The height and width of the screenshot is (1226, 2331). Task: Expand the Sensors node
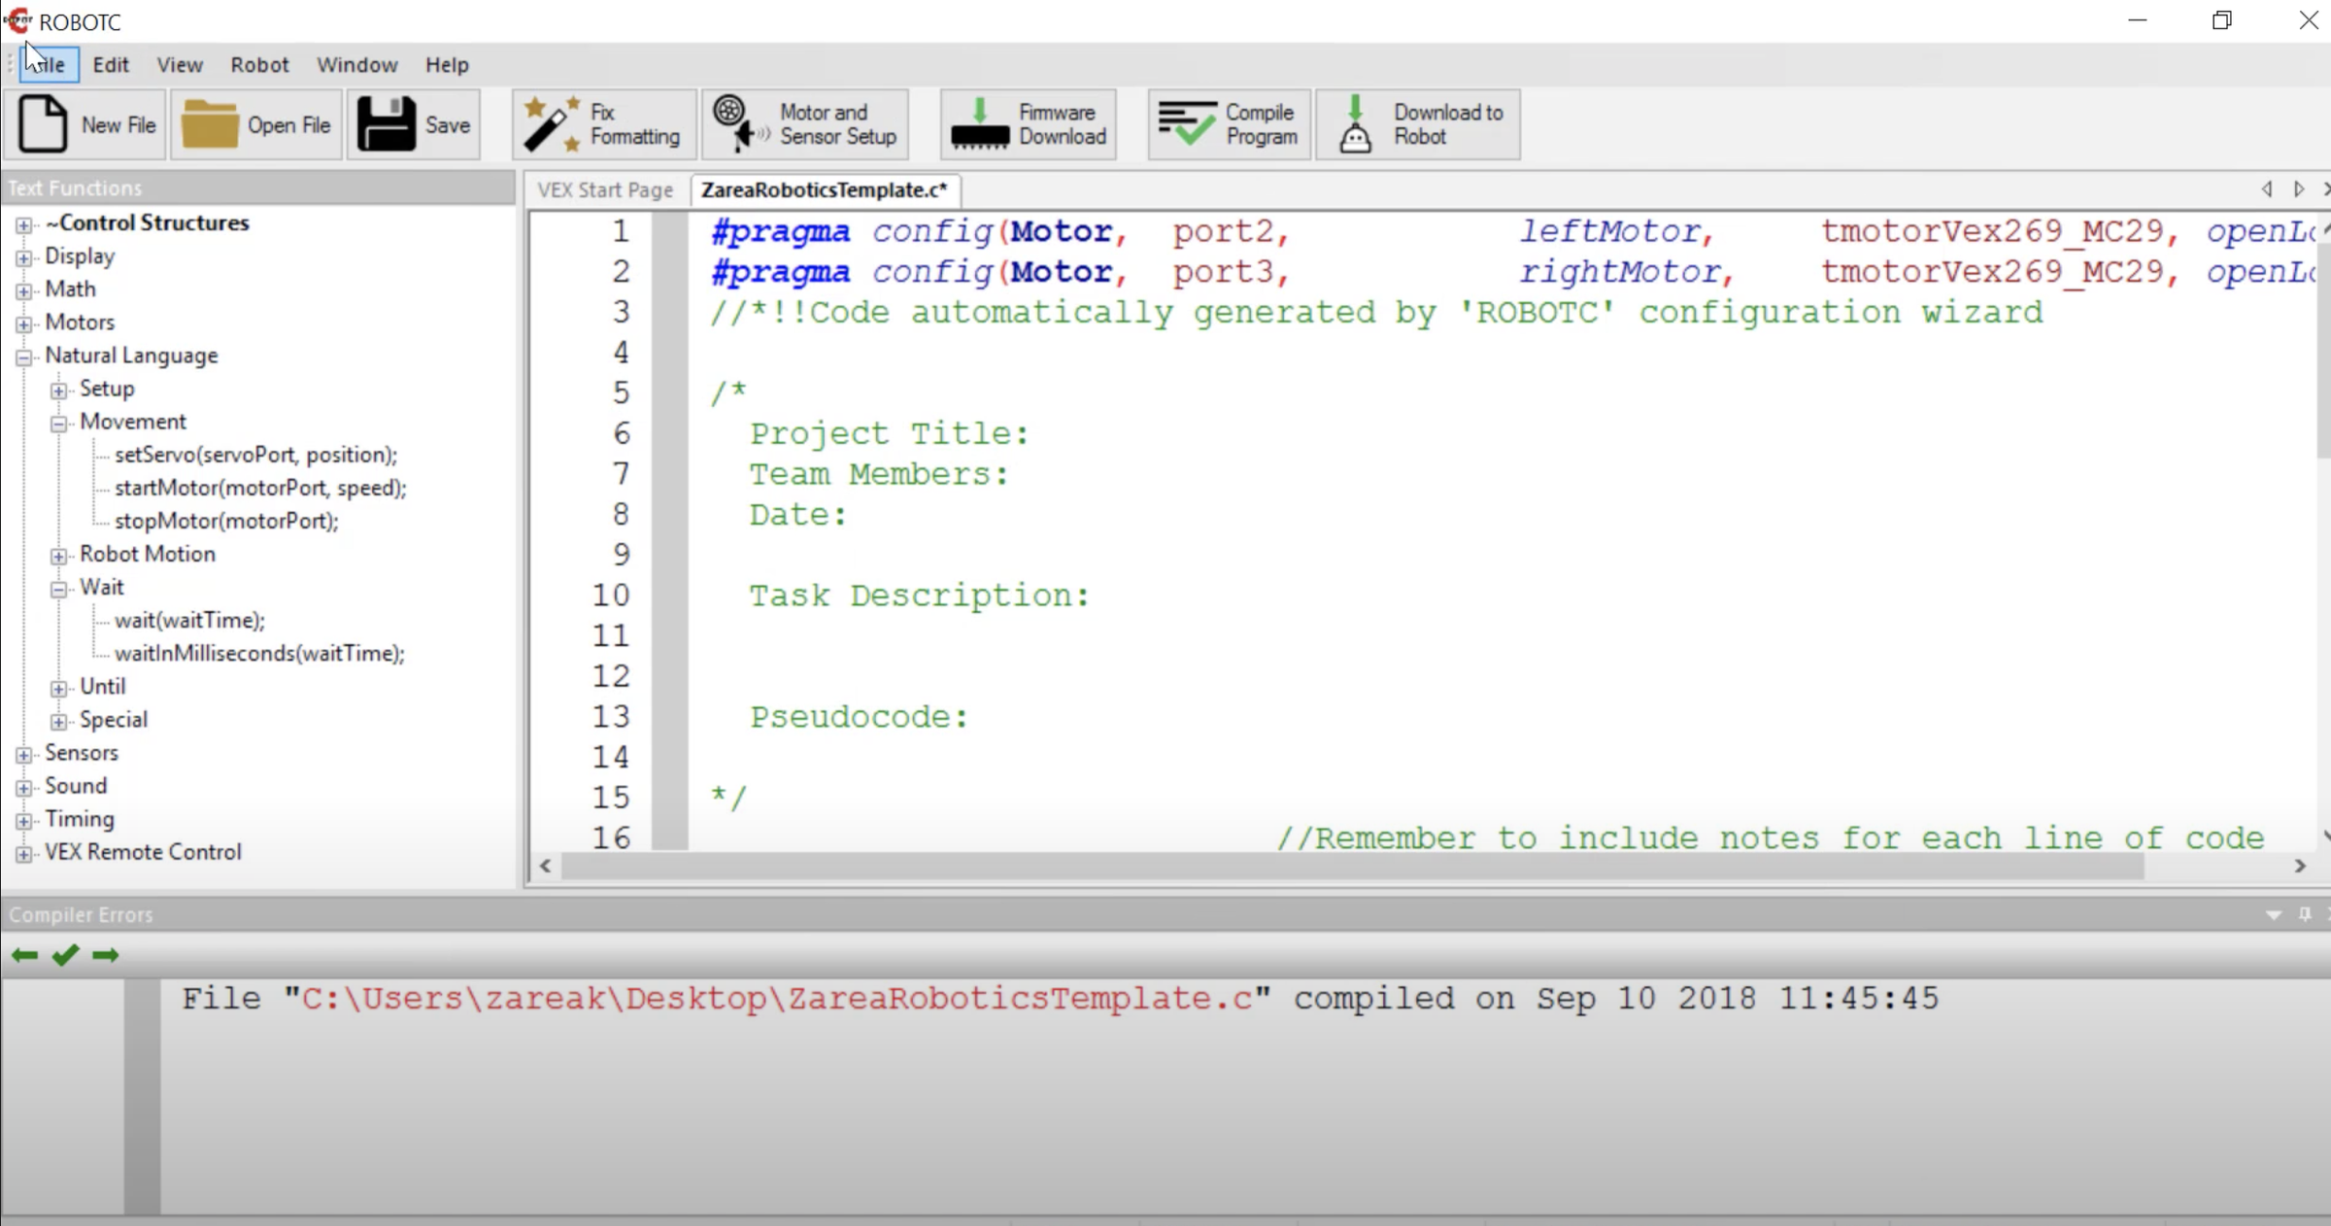click(23, 753)
